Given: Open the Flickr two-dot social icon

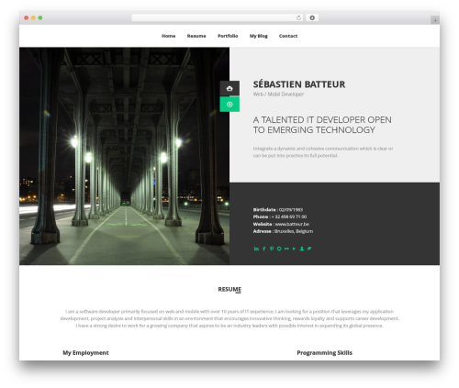Looking at the screenshot, I should [x=286, y=249].
